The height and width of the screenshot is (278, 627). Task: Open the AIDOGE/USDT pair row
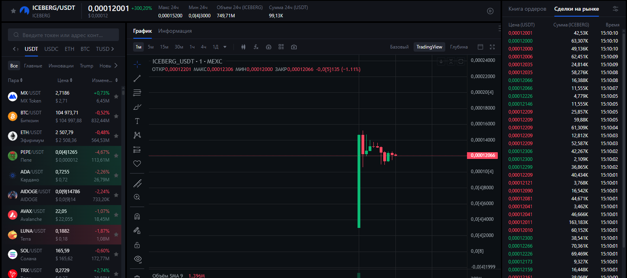click(x=62, y=195)
